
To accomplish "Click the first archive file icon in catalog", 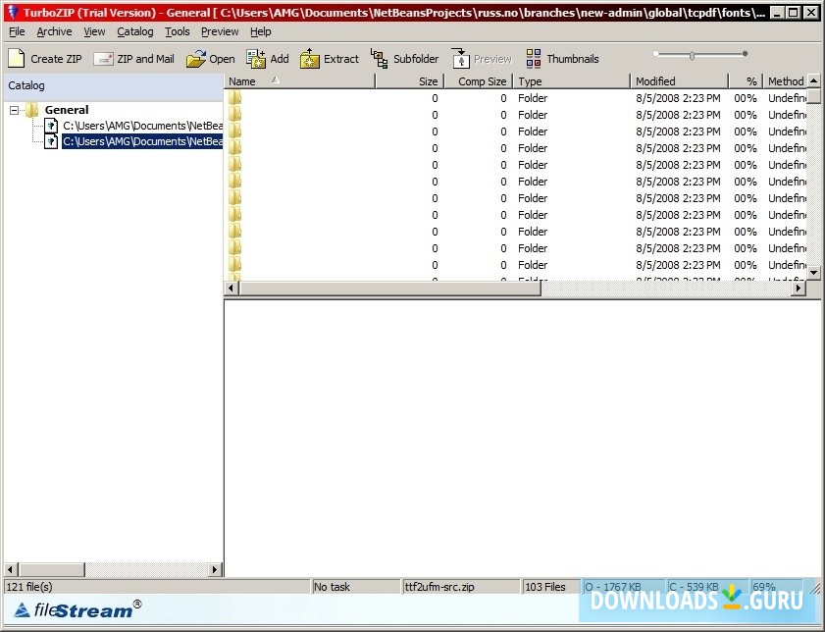I will click(x=51, y=126).
